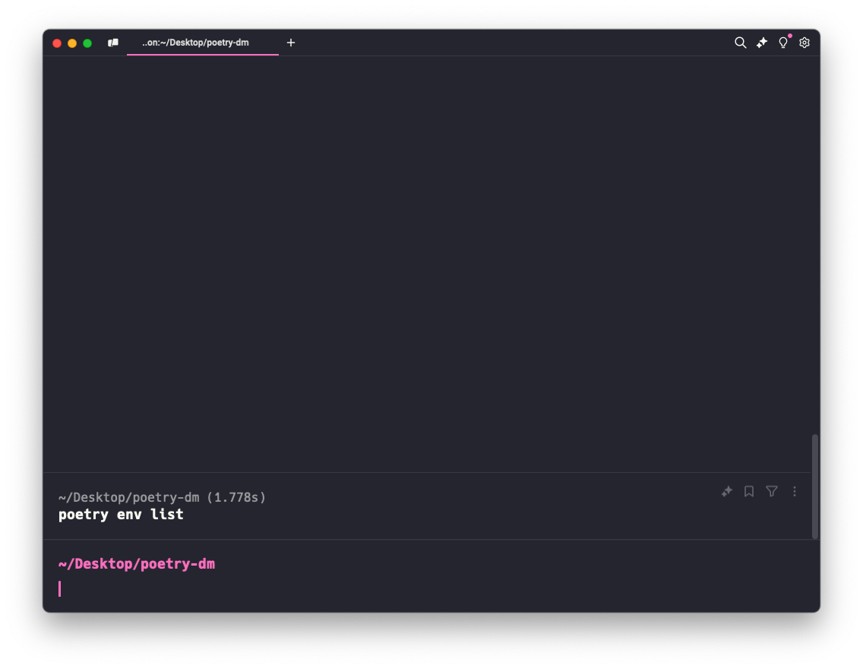Open a new terminal tab with plus
The width and height of the screenshot is (863, 669).
[x=291, y=43]
